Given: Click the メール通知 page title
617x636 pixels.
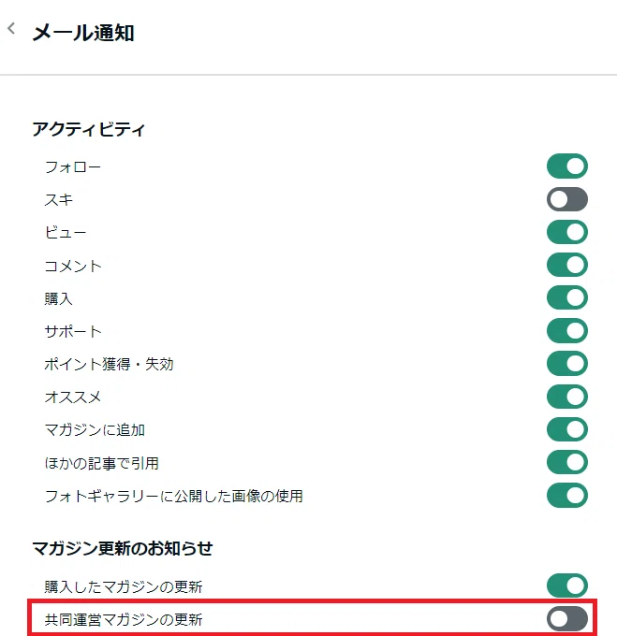Looking at the screenshot, I should (83, 33).
